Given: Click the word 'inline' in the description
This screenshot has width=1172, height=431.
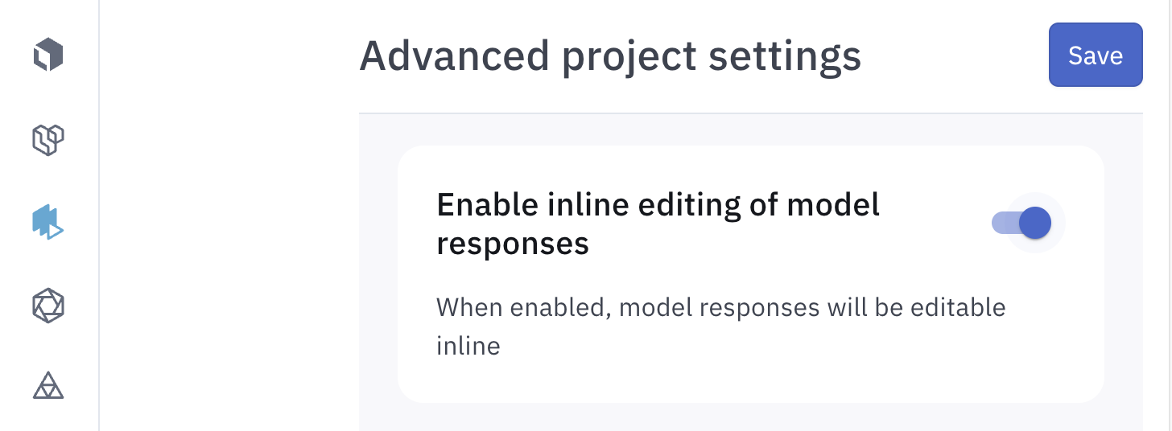Looking at the screenshot, I should [468, 346].
